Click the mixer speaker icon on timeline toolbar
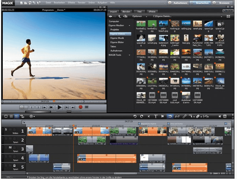Image resolution: width=237 pixels, height=179 pixels. pyautogui.click(x=220, y=116)
